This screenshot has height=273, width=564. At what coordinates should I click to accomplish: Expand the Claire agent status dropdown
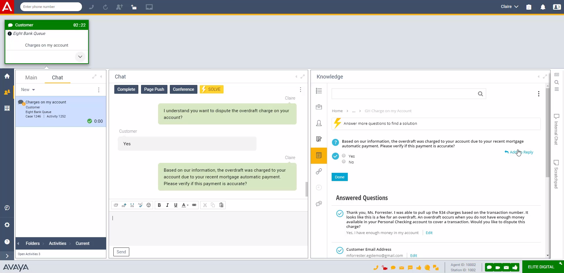[509, 6]
